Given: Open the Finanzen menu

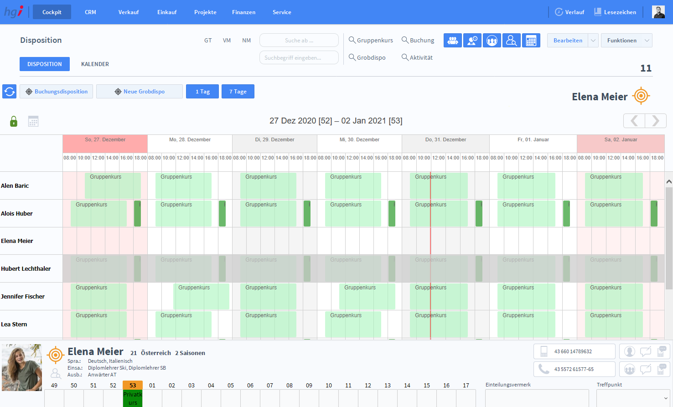Looking at the screenshot, I should (x=243, y=12).
